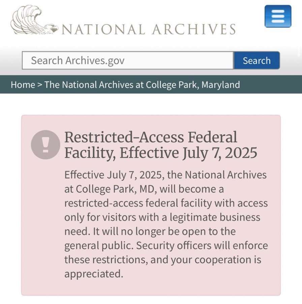Click the word 'appreciated' ending the notice

coord(94,274)
